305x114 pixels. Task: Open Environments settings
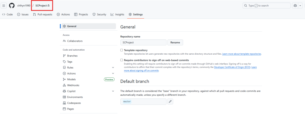(x=88, y=97)
